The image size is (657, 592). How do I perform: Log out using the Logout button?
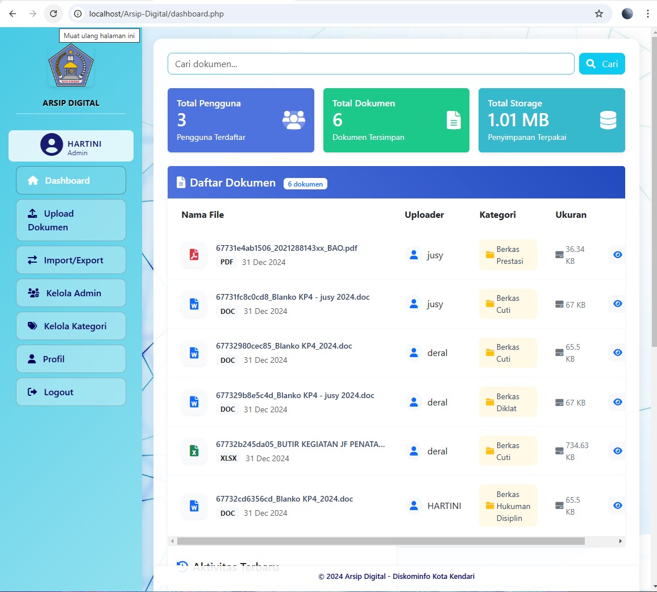[x=71, y=392]
